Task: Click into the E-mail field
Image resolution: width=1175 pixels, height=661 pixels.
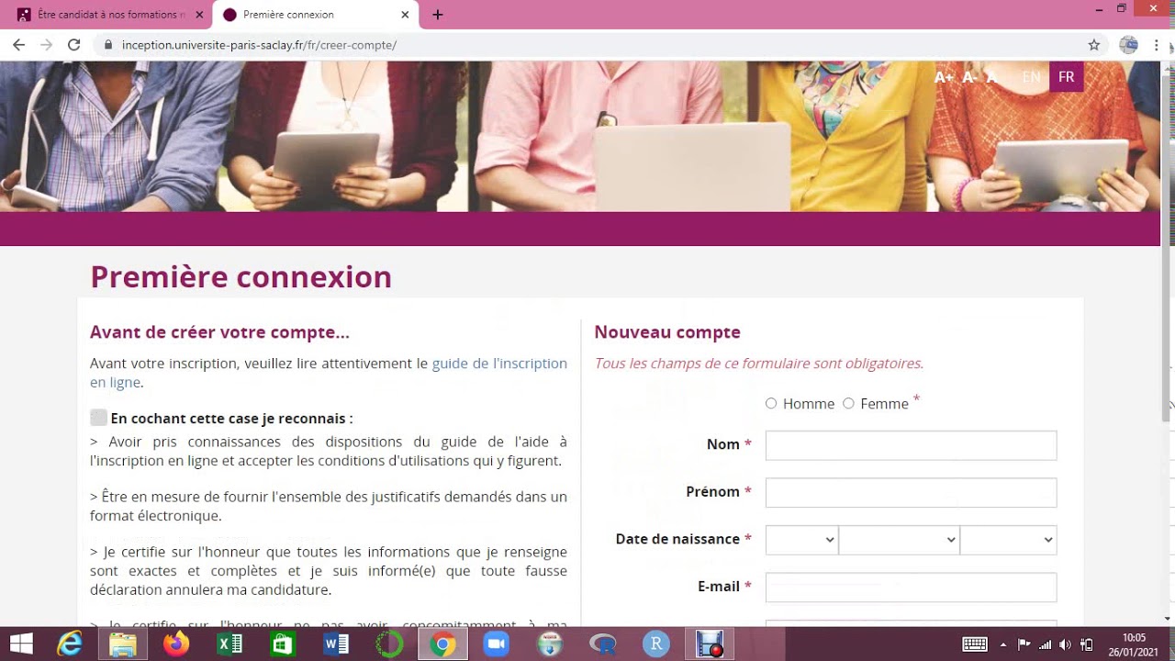Action: pyautogui.click(x=911, y=588)
